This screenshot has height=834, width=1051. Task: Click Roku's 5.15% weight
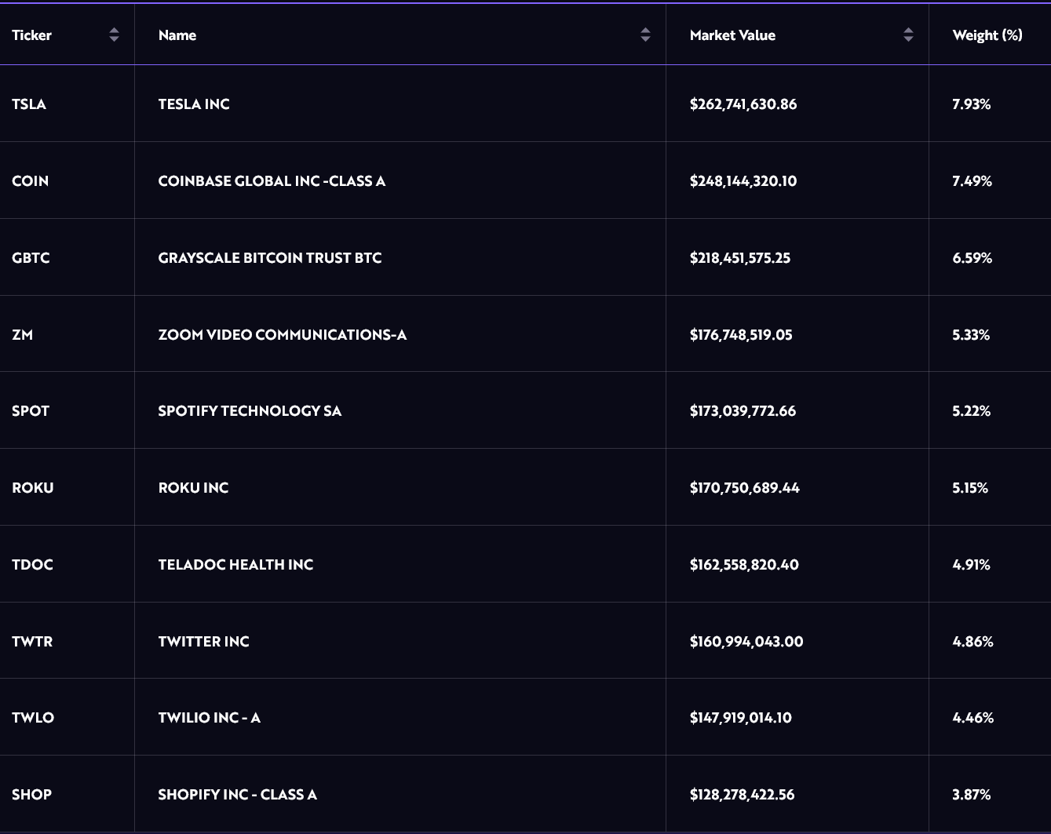tap(970, 488)
